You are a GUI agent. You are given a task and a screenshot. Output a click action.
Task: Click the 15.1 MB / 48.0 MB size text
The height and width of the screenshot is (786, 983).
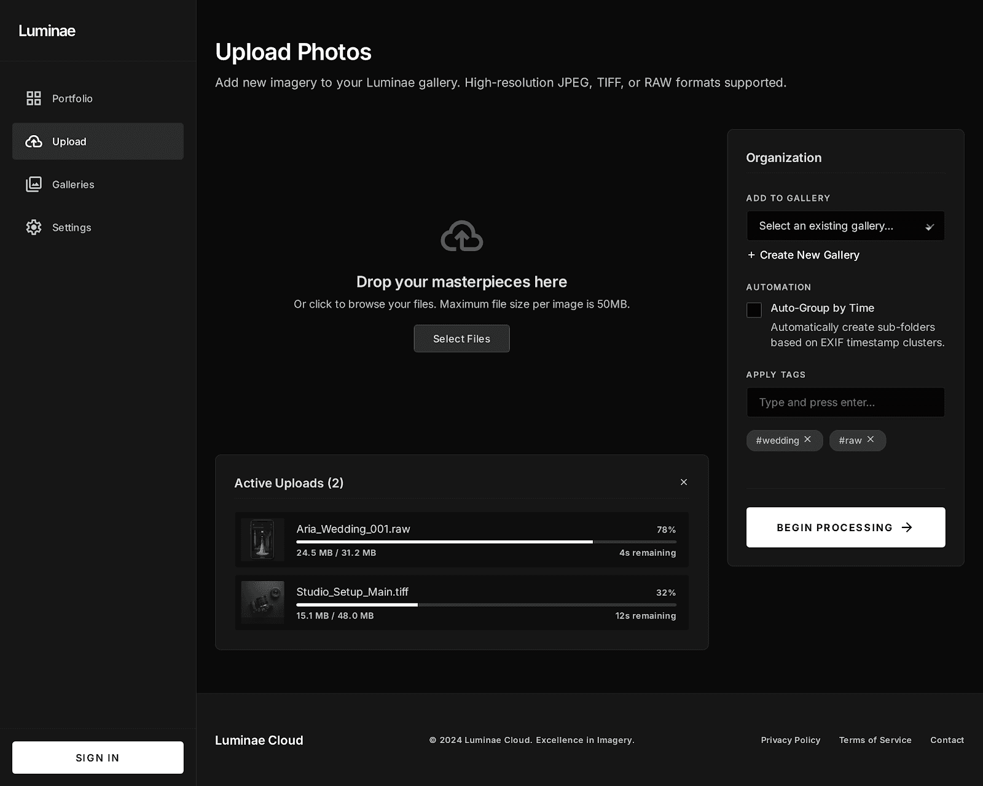tap(335, 615)
